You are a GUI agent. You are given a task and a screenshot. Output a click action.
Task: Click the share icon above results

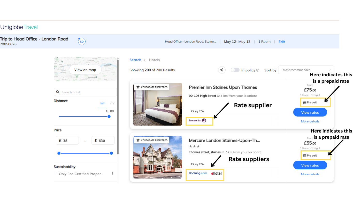tap(221, 70)
